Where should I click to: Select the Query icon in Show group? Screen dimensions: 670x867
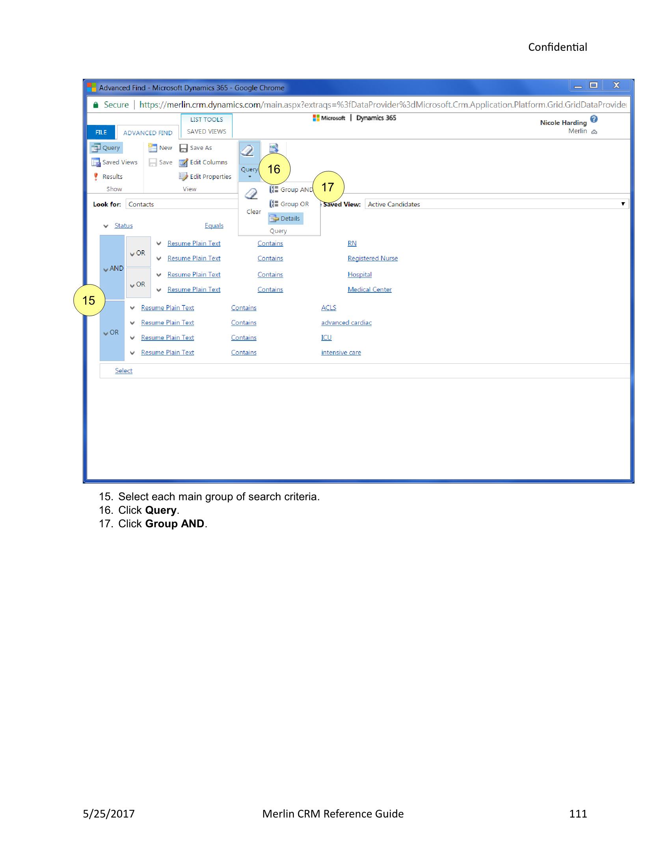pyautogui.click(x=106, y=148)
